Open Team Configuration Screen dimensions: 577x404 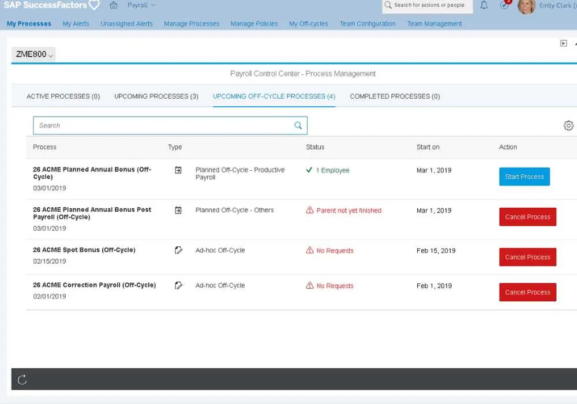(368, 24)
